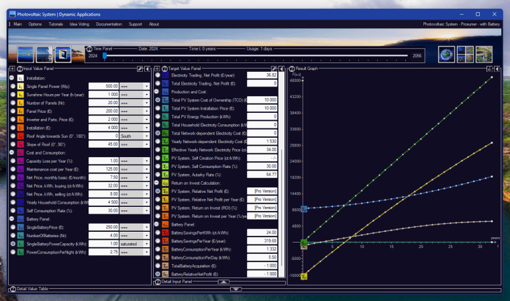Open the Support menu
This screenshot has width=510, height=301.
pos(136,24)
